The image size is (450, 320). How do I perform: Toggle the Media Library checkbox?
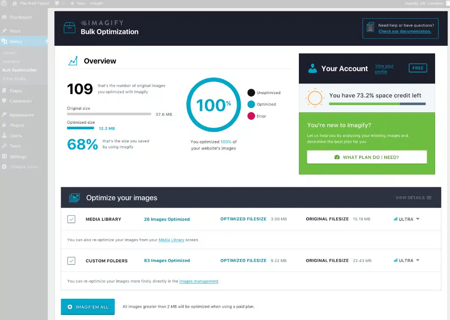click(x=71, y=219)
